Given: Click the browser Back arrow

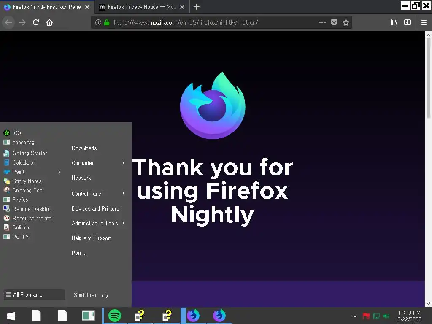Looking at the screenshot, I should [x=8, y=23].
